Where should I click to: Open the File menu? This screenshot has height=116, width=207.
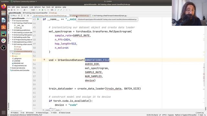pos(9,7)
